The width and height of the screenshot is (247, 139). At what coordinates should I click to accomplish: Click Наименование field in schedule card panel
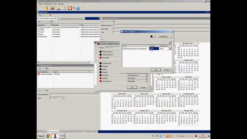pos(161,25)
